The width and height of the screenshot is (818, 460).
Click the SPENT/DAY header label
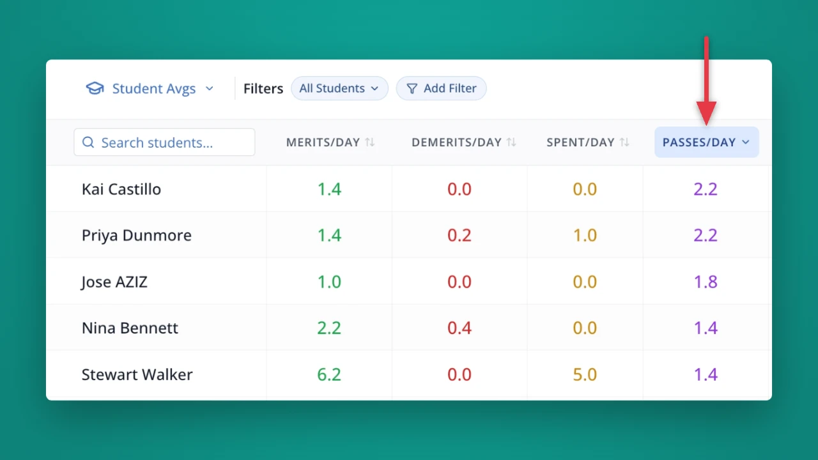click(x=581, y=142)
